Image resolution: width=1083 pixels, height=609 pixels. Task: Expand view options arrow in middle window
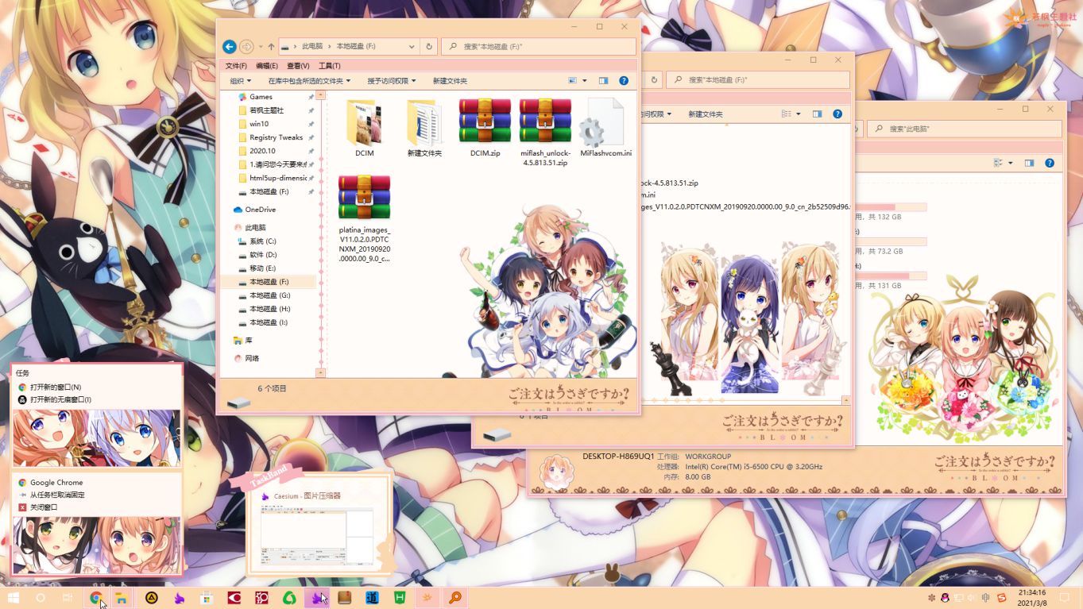click(799, 114)
